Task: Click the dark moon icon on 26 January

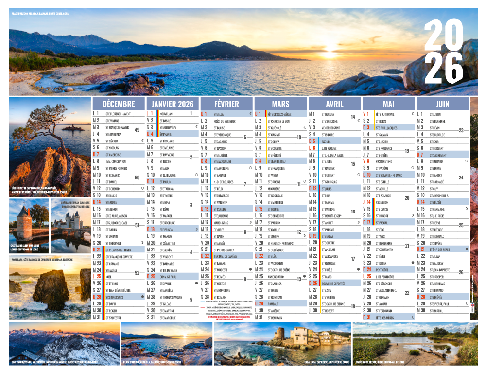Action: pyautogui.click(x=196, y=283)
